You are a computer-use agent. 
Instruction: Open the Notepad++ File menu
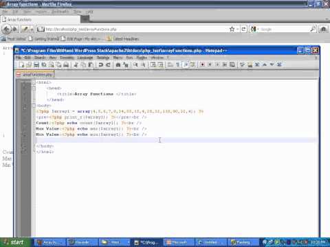(19, 58)
